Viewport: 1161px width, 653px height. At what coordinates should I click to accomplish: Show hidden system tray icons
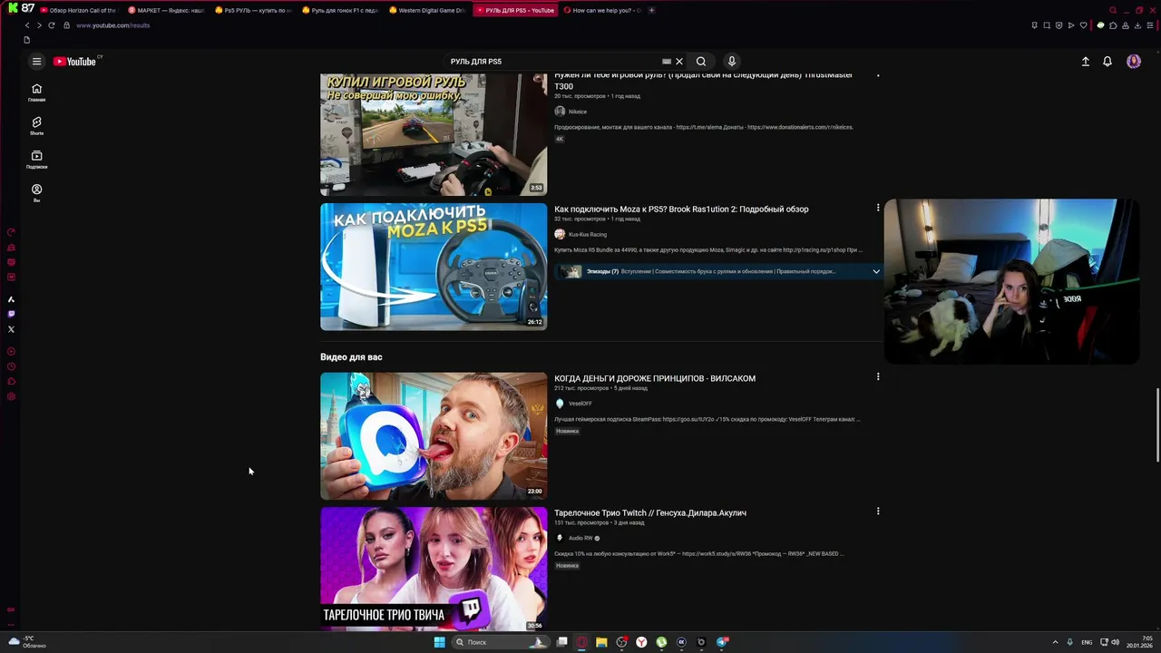point(1055,642)
